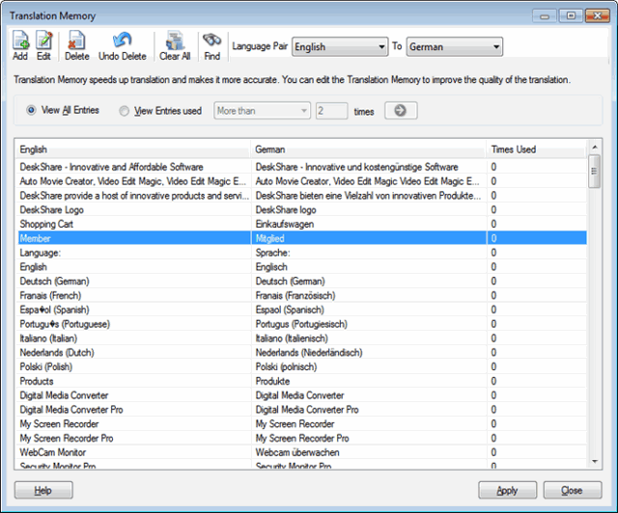This screenshot has width=618, height=513.
Task: Click 'Portugus (Portugiesisch)' translation
Action: coord(301,324)
